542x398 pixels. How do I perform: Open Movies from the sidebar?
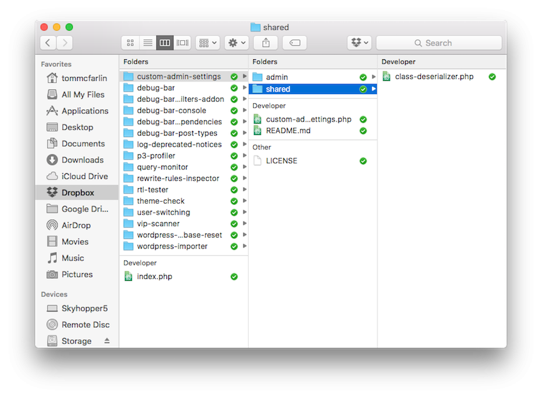[77, 241]
